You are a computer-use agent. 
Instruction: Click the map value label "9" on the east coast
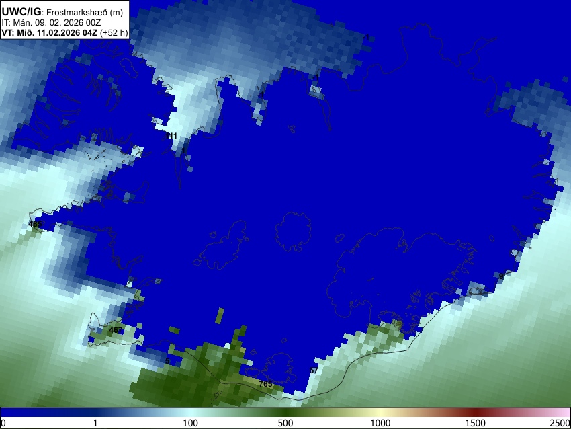(501, 276)
